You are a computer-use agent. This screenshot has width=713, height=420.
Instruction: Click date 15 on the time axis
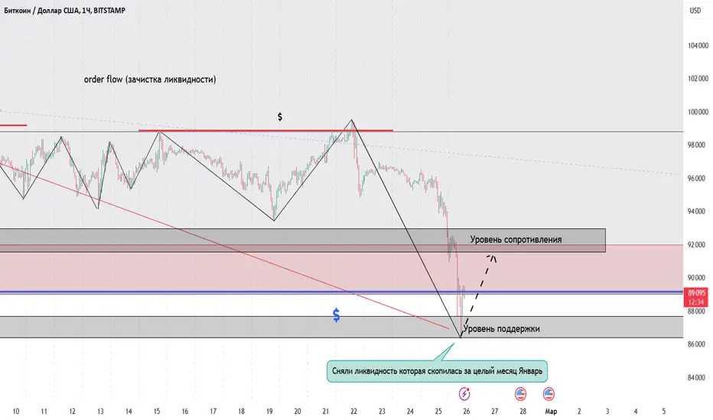point(156,412)
